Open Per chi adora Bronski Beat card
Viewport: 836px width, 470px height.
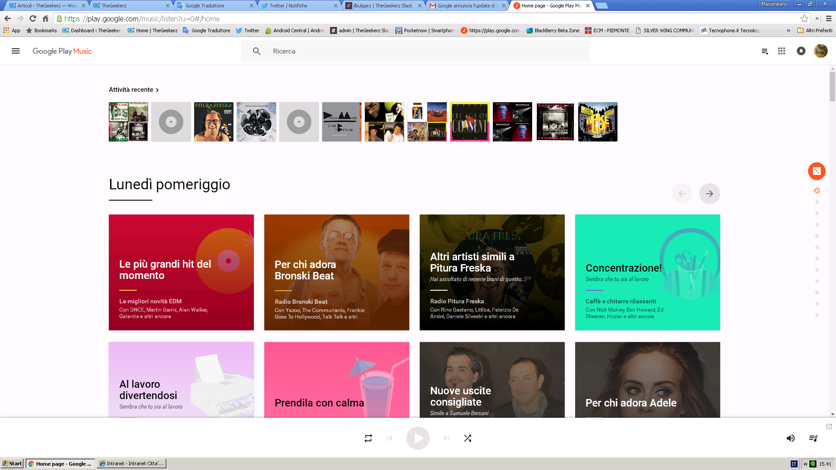click(337, 272)
